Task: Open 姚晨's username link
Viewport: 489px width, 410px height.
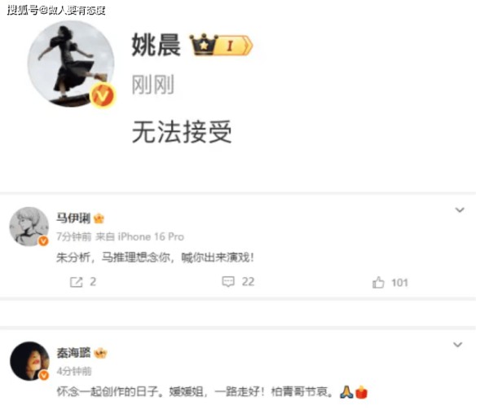Action: click(156, 45)
